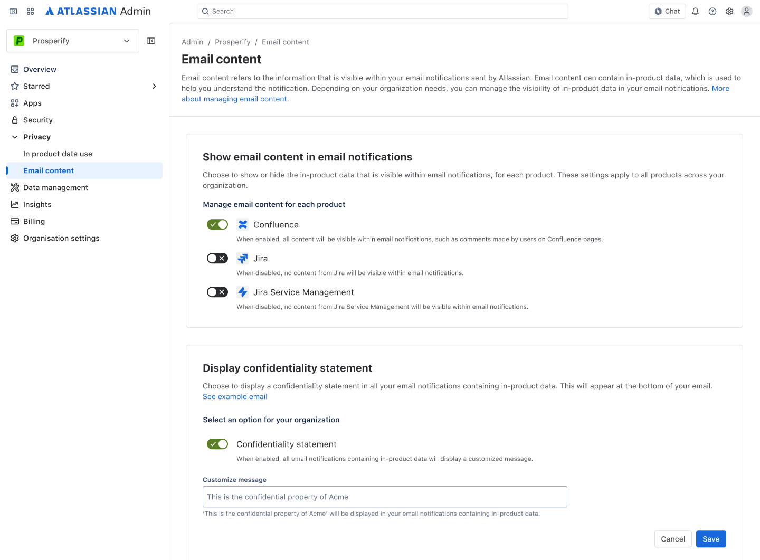Viewport: 760px width, 560px height.
Task: Click the Organisation settings gear icon
Action: (x=15, y=238)
